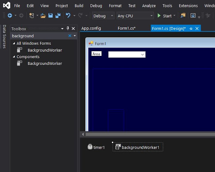
Task: Open the Build menu
Action: [79, 6]
